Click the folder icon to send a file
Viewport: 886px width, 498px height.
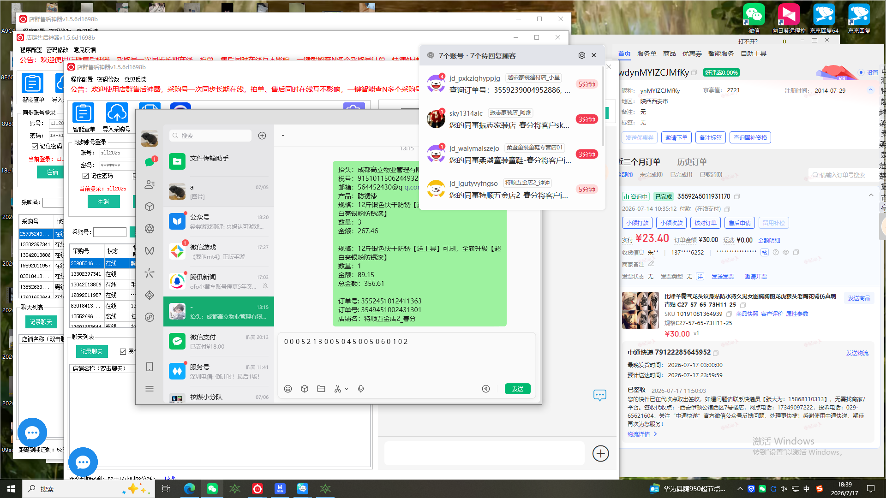[x=321, y=389]
